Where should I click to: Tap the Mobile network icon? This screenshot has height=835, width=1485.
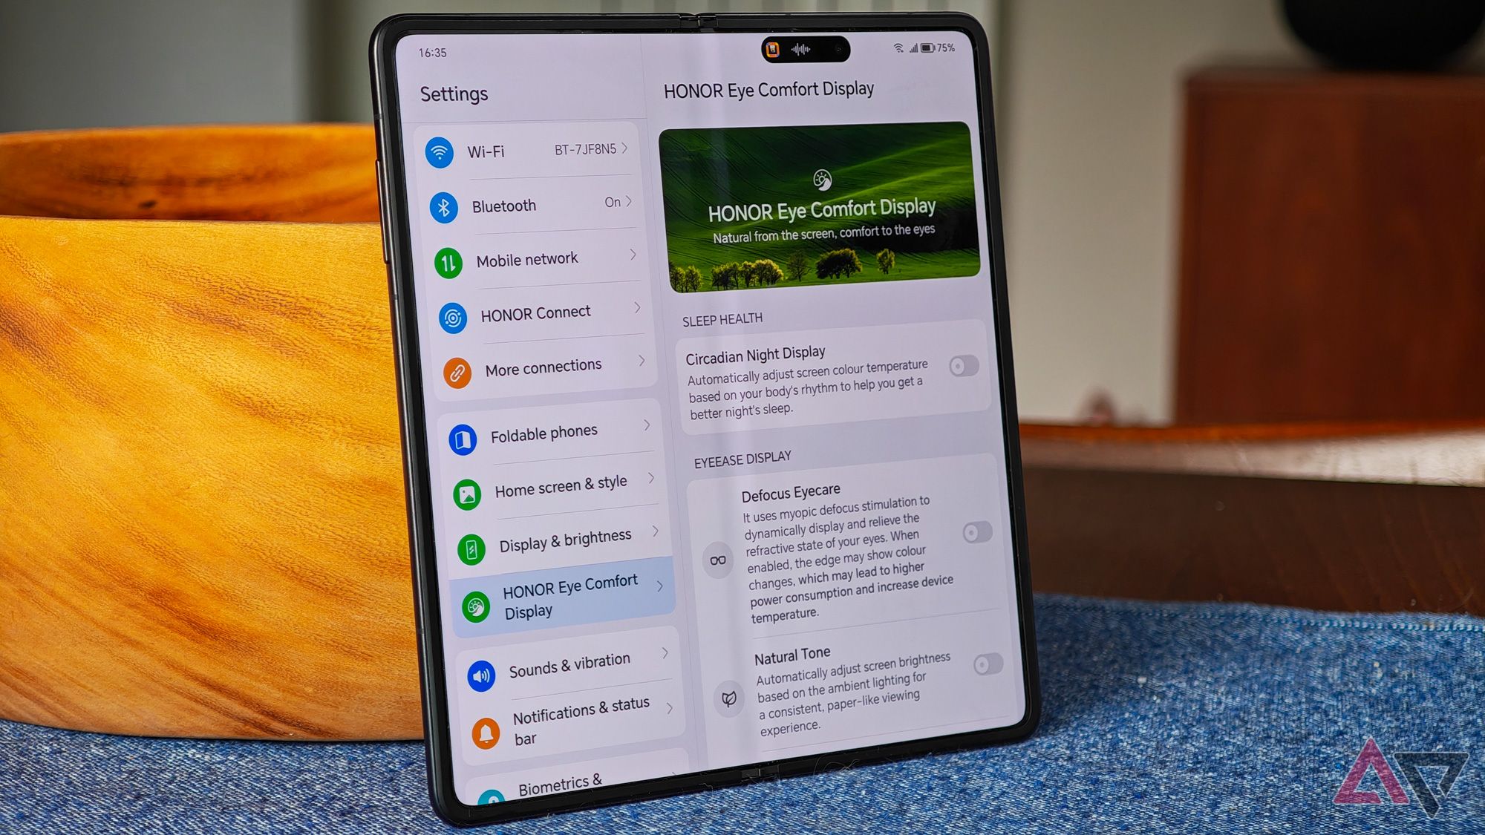point(454,260)
